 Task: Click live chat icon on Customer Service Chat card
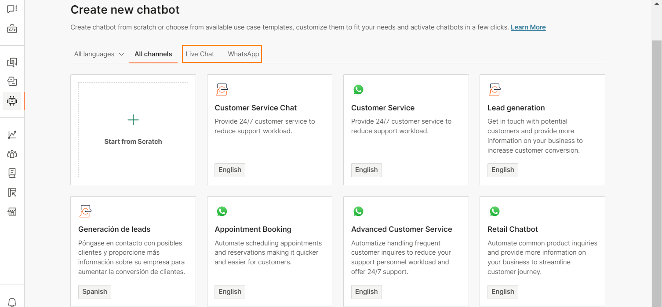(222, 90)
